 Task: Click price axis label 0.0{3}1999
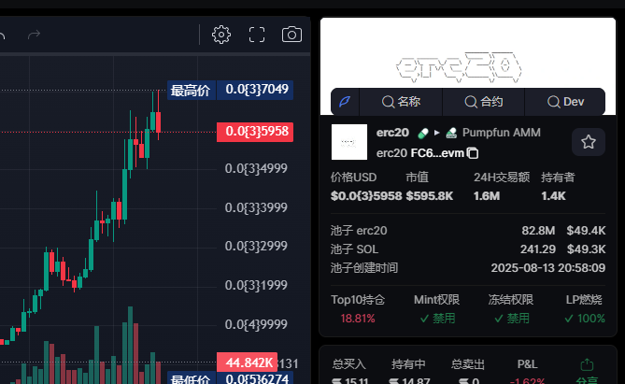click(x=256, y=285)
